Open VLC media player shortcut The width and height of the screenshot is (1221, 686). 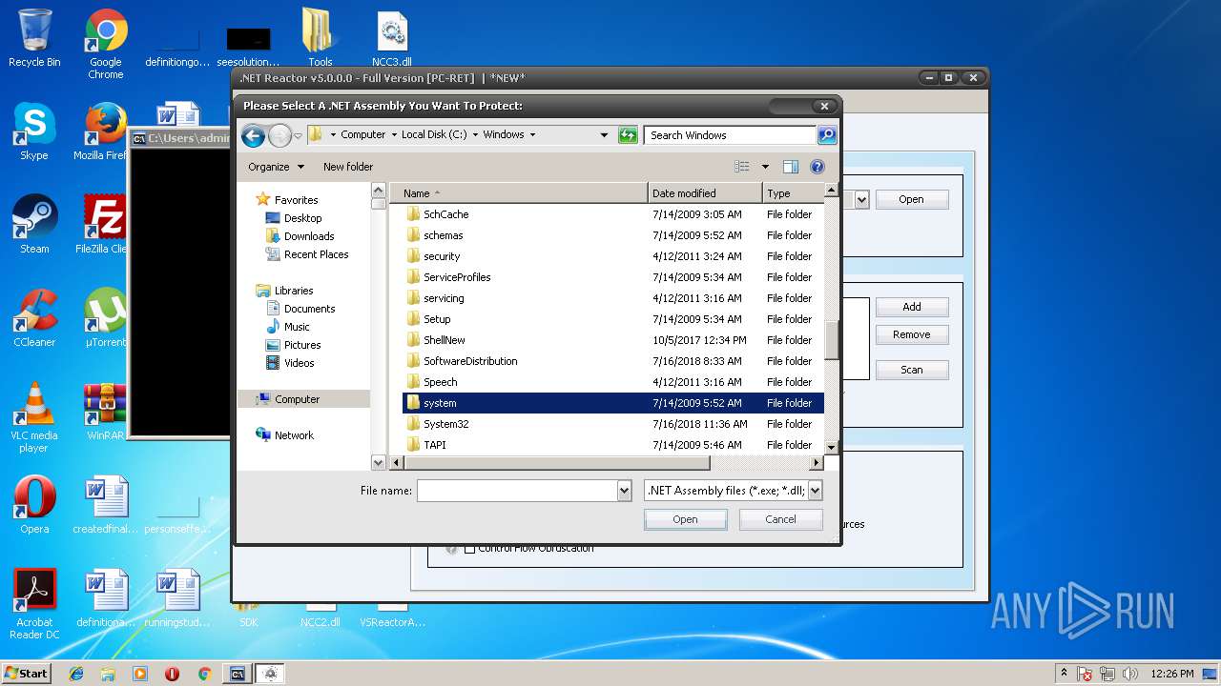(x=34, y=417)
